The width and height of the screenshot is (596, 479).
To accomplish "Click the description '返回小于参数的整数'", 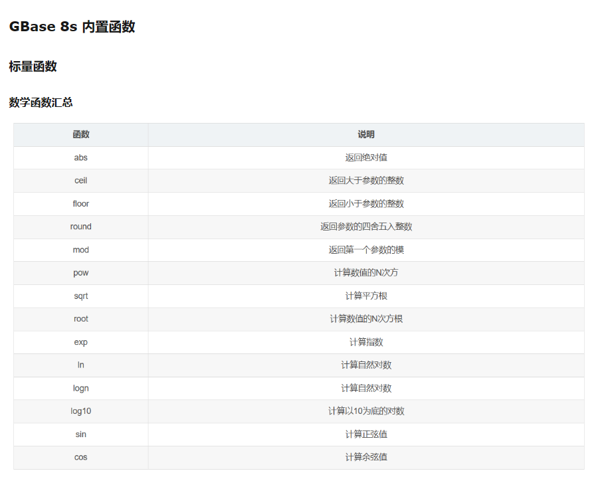I will point(366,204).
